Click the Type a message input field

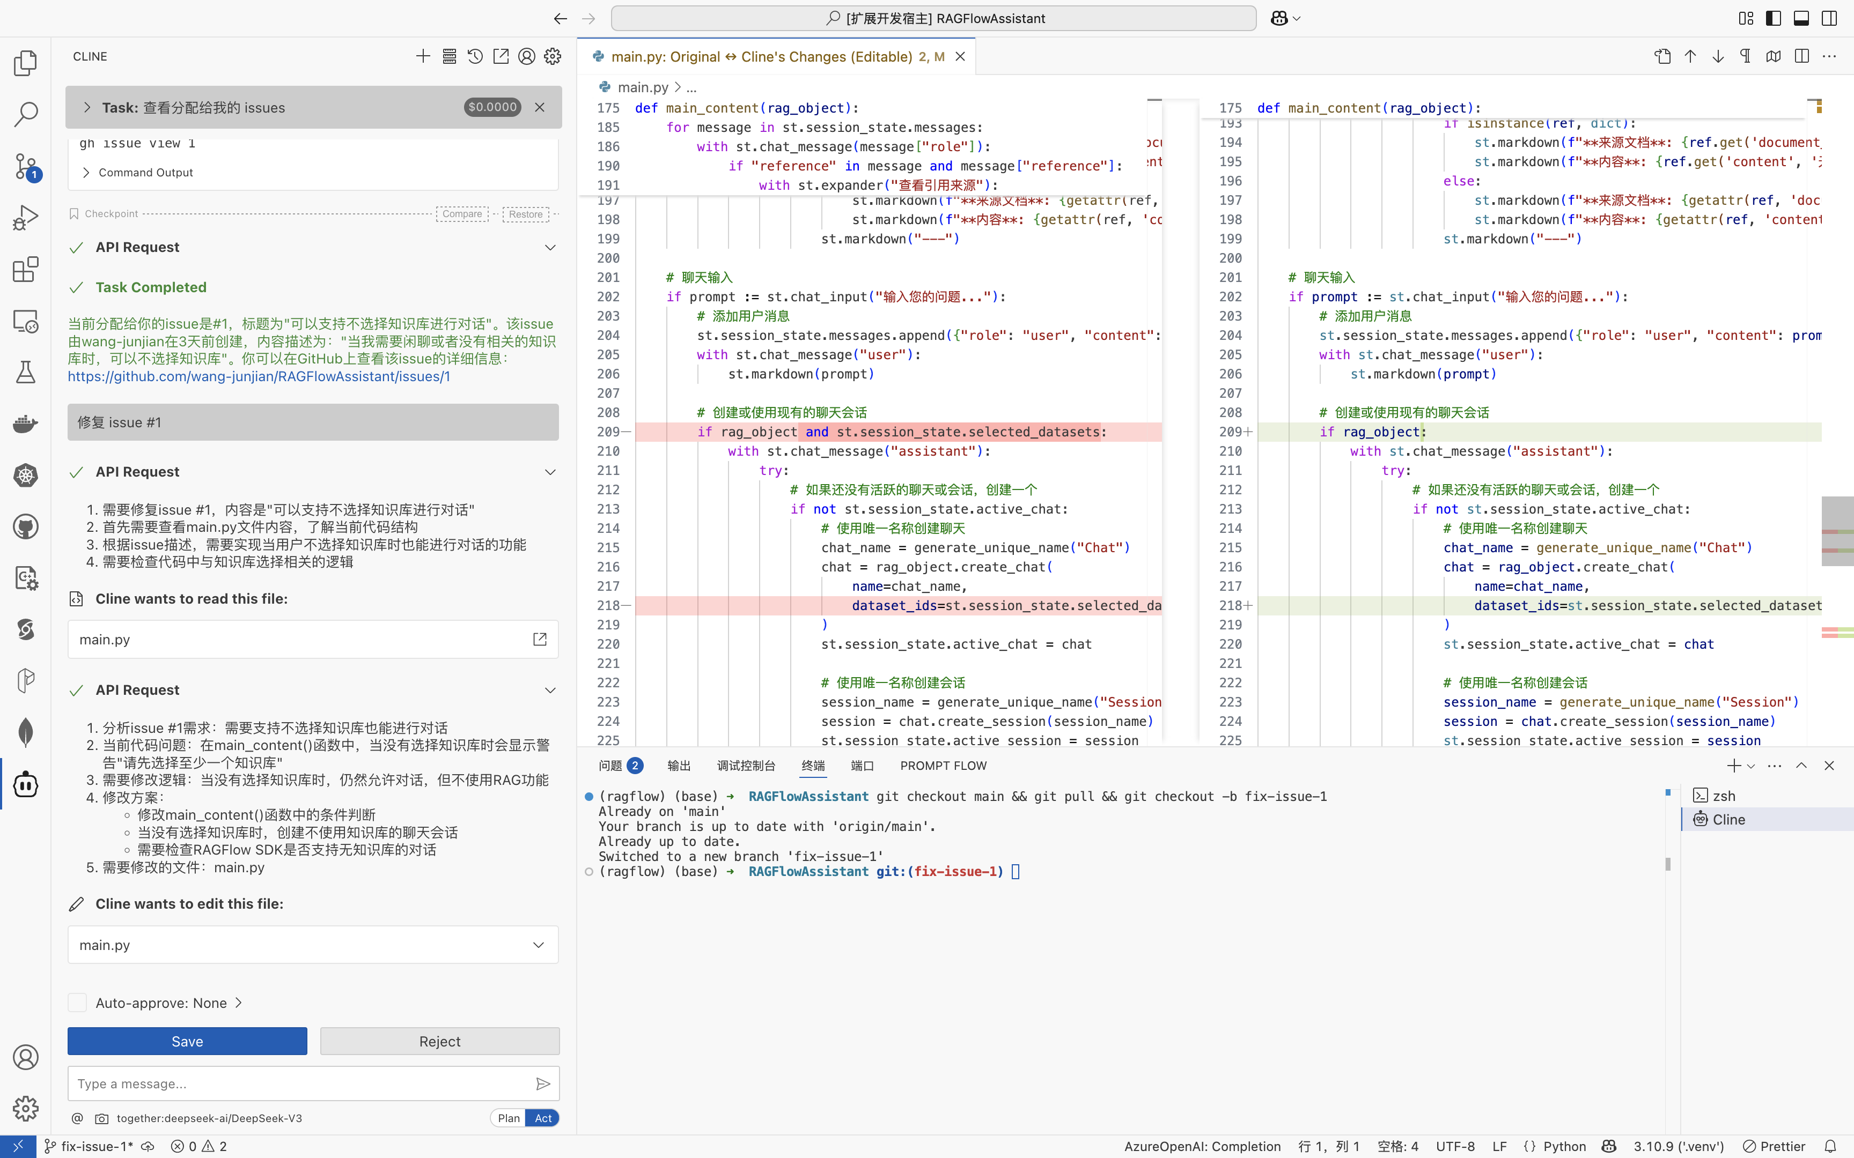[x=299, y=1083]
